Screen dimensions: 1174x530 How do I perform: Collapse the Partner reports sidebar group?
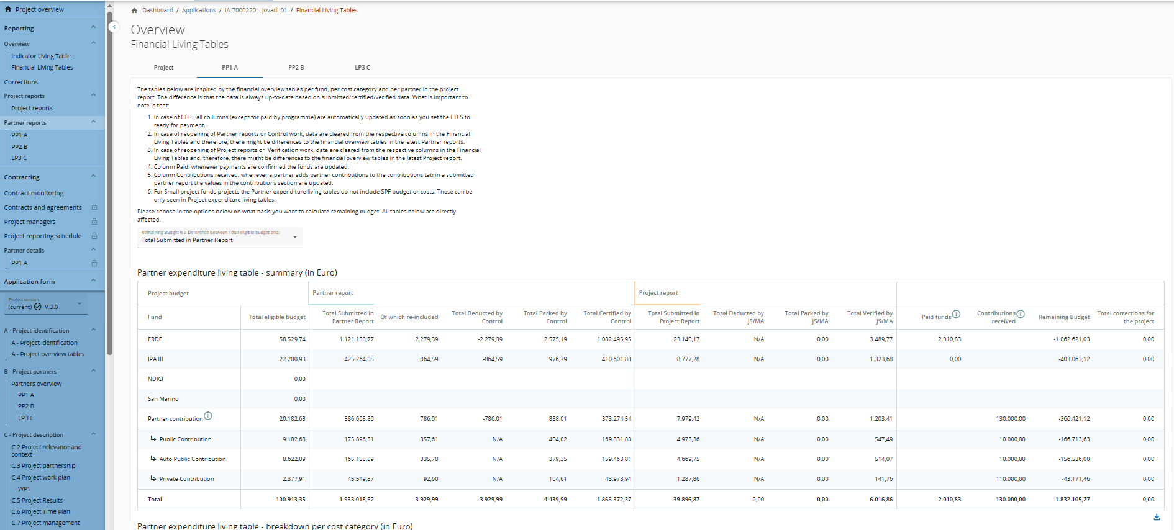tap(94, 122)
